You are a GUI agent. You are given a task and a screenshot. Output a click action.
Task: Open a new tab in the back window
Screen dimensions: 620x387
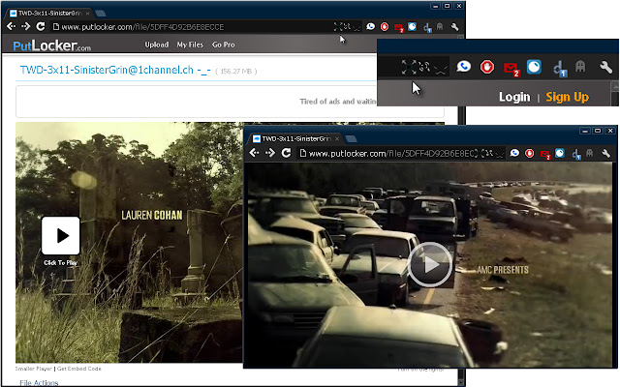(x=101, y=14)
